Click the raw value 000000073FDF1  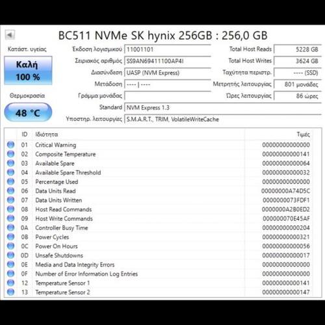[x=286, y=200]
